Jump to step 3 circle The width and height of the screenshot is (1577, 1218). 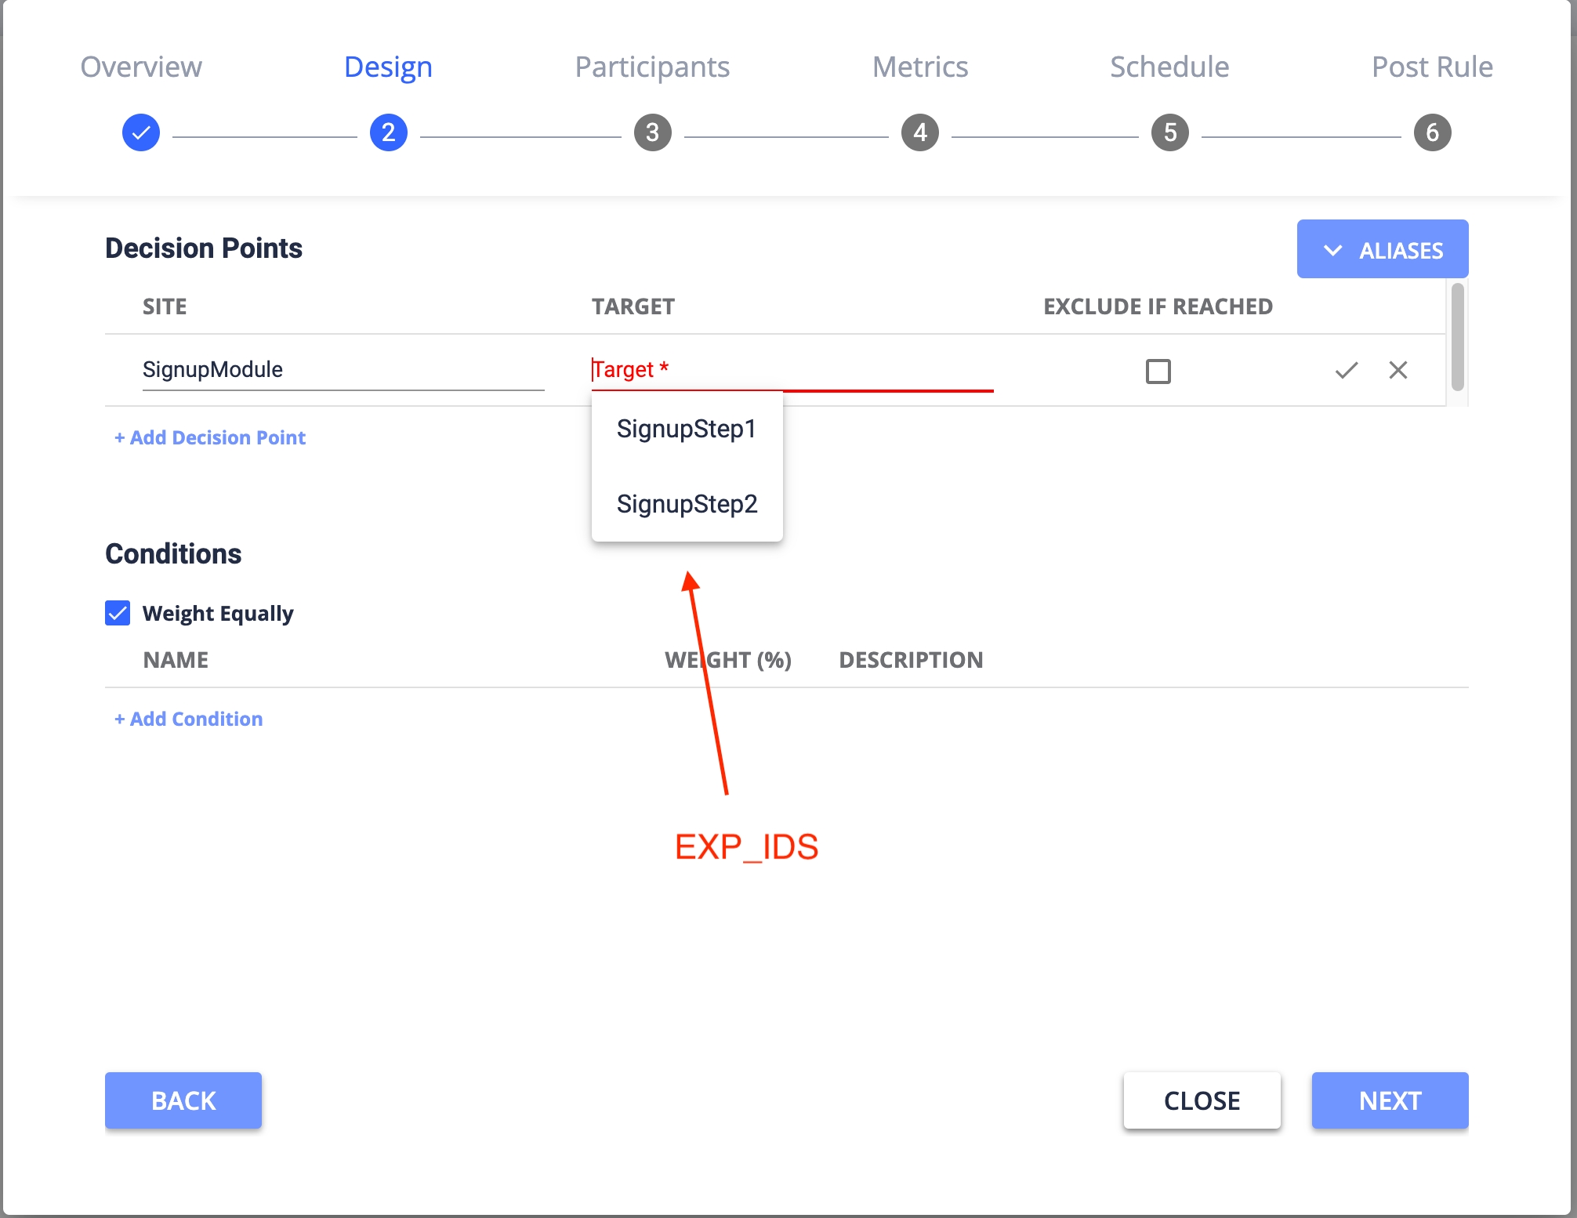(x=652, y=132)
